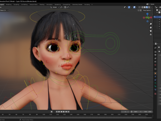Viewport: 161px width, 121px height.
Task: Open the Bone Constraints properties tab
Action: point(155,90)
